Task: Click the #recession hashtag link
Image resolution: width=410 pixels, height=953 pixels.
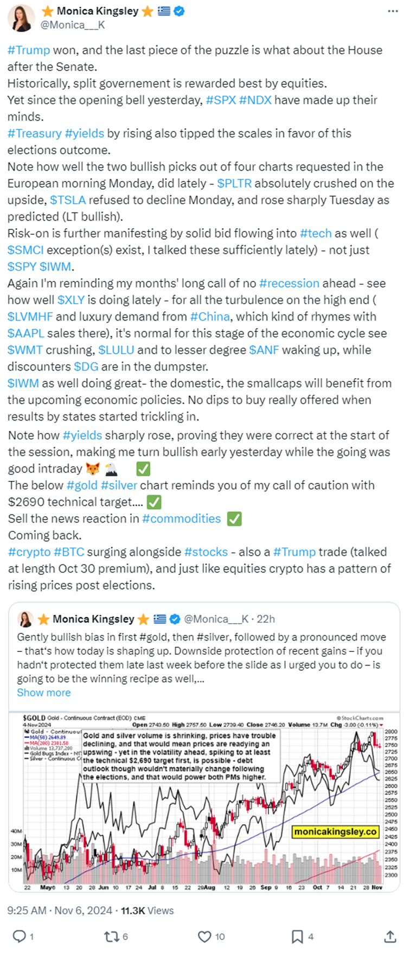Action: click(291, 284)
